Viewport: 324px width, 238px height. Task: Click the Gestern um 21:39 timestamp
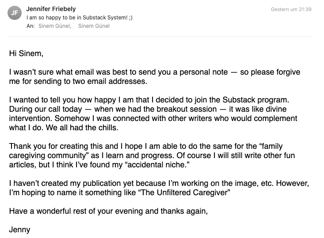click(x=291, y=10)
